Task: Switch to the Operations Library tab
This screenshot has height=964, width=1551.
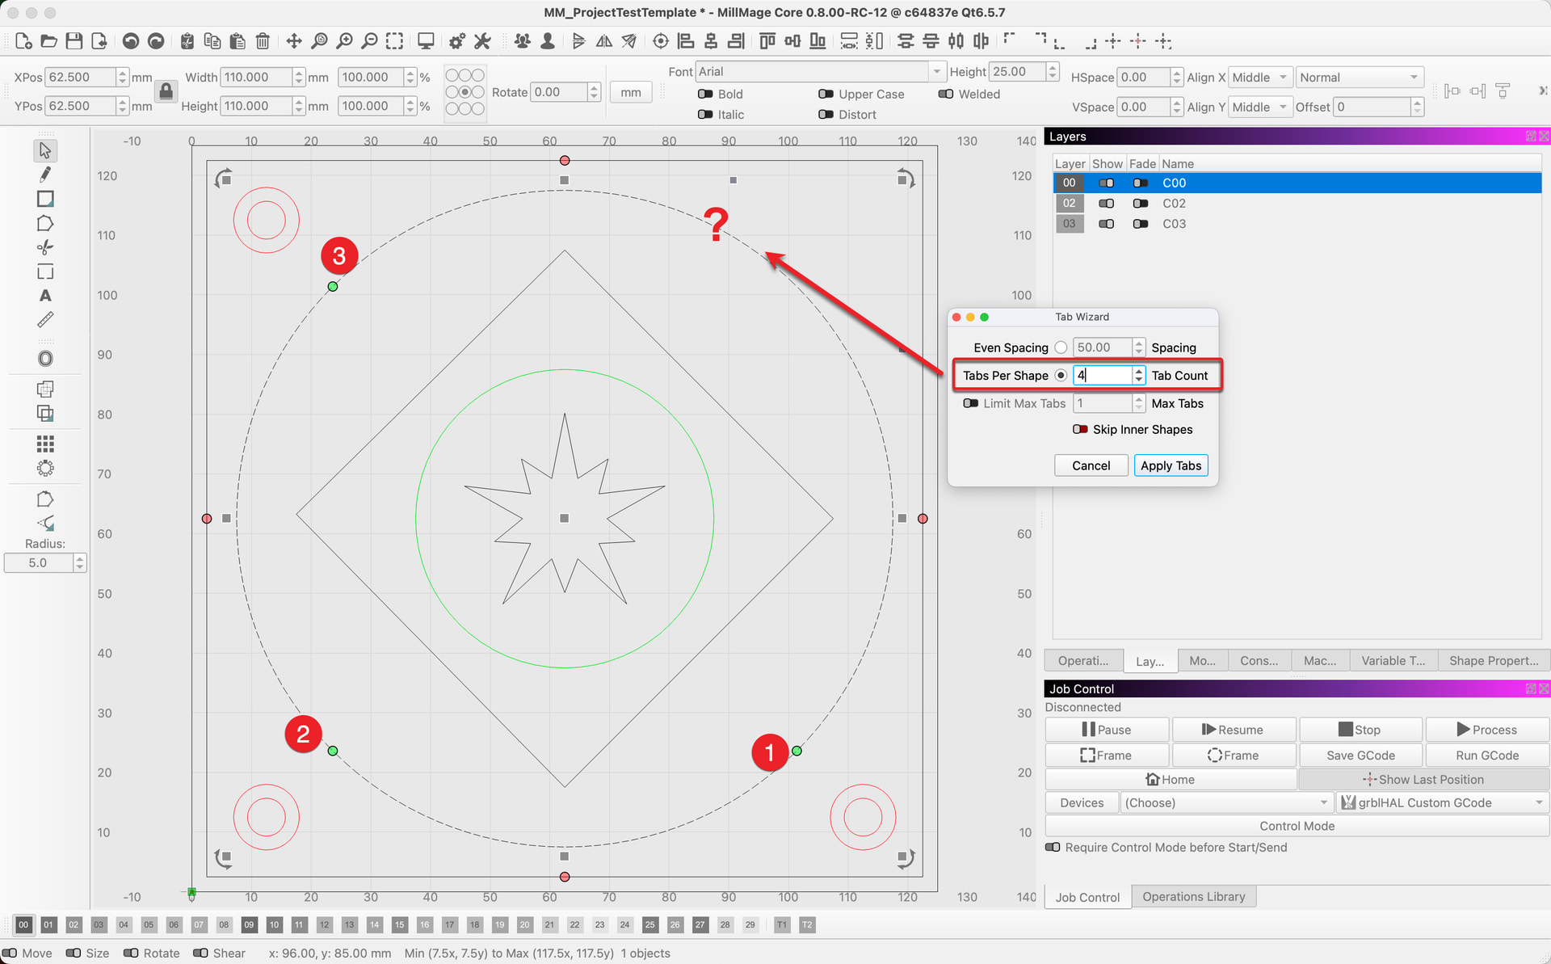Action: pyautogui.click(x=1193, y=896)
